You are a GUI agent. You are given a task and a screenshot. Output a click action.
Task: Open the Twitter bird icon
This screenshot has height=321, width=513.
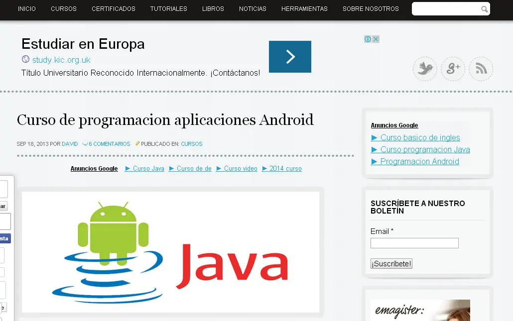point(425,69)
